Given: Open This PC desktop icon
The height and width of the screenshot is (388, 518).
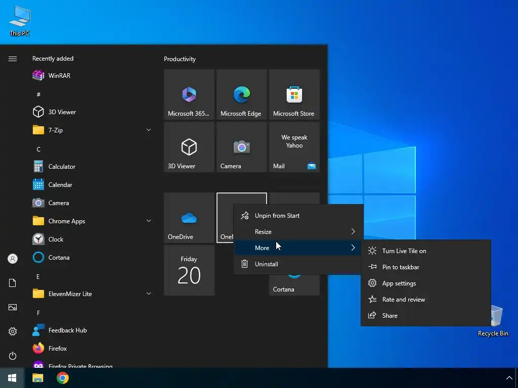Looking at the screenshot, I should [20, 21].
